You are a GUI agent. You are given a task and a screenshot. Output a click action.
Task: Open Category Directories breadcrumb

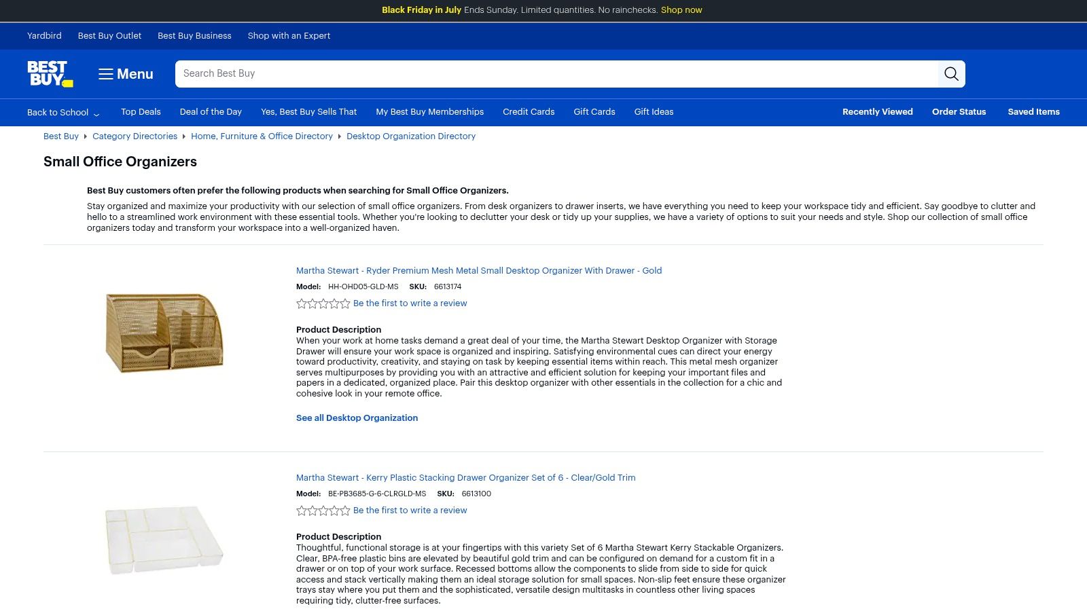pyautogui.click(x=135, y=136)
